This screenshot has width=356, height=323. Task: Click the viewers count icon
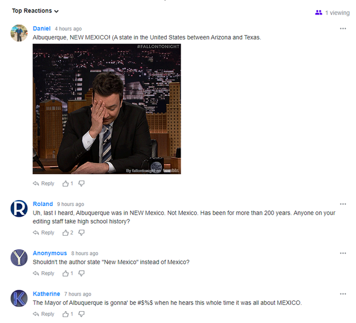click(318, 12)
